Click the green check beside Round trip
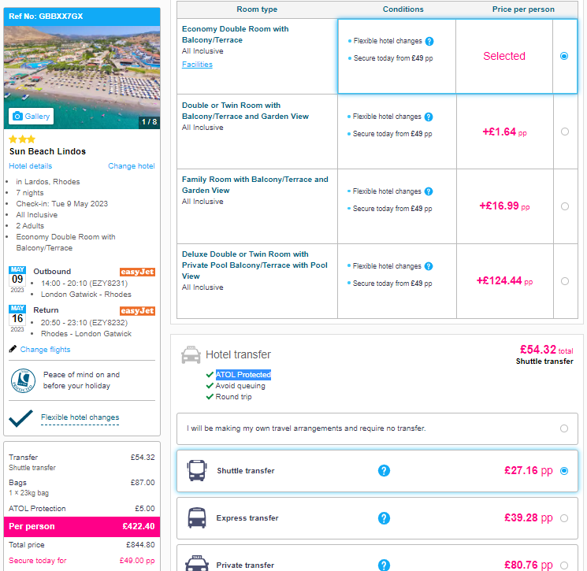The width and height of the screenshot is (587, 571). (x=210, y=397)
